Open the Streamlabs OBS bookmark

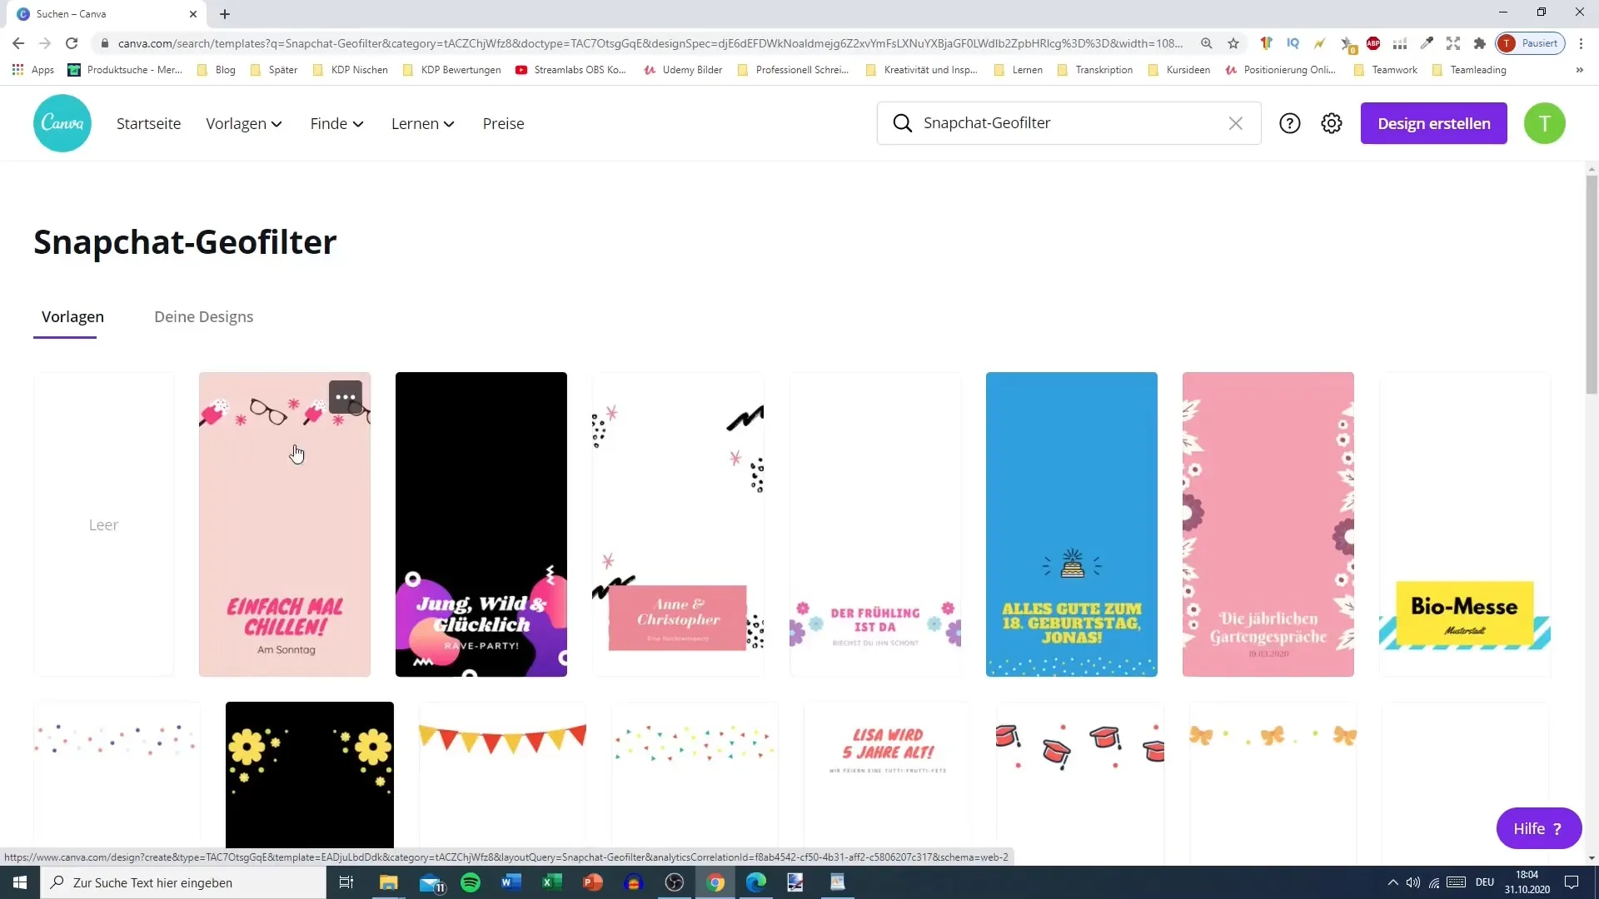click(571, 70)
